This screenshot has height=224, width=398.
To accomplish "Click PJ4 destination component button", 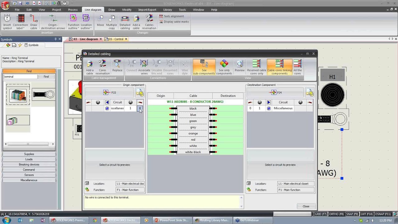I will [x=275, y=92].
